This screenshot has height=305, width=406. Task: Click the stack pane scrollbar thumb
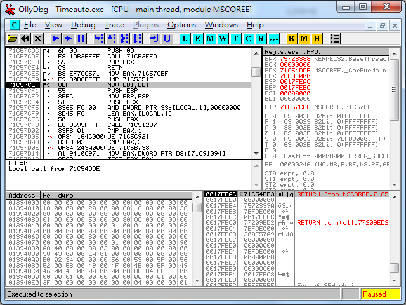coord(395,268)
